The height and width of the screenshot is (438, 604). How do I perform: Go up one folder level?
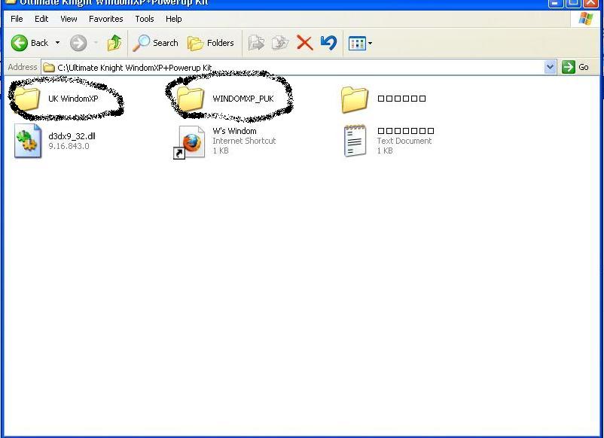[114, 43]
